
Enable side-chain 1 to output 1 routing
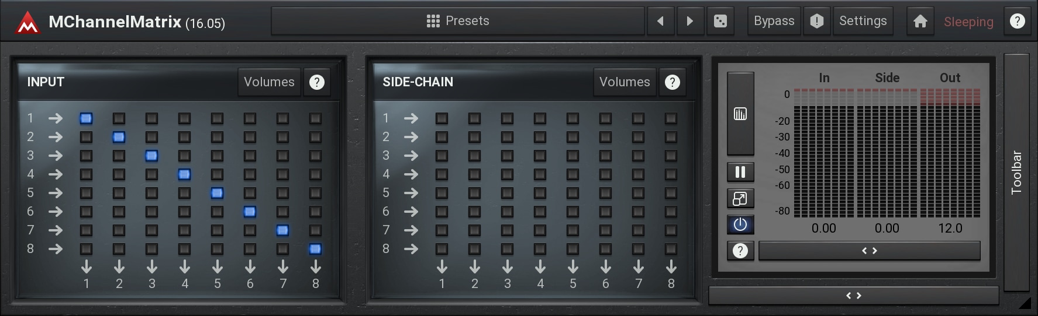click(442, 118)
